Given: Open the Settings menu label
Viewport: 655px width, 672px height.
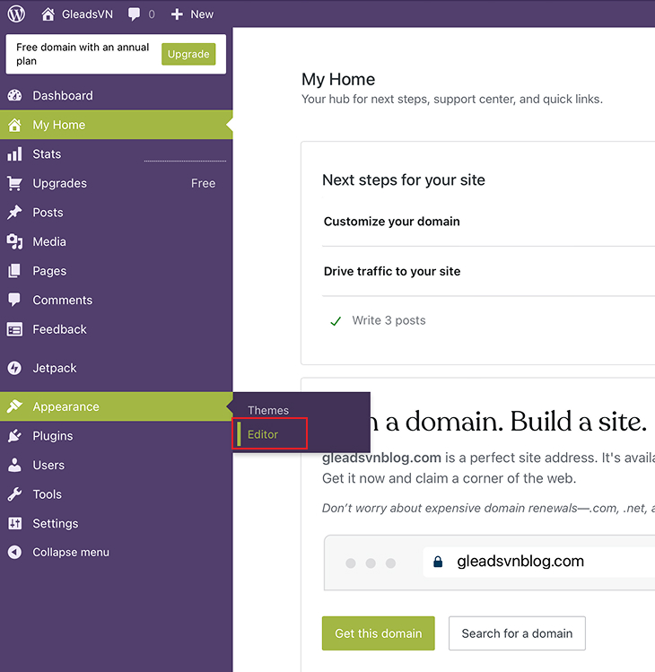Looking at the screenshot, I should click(56, 523).
